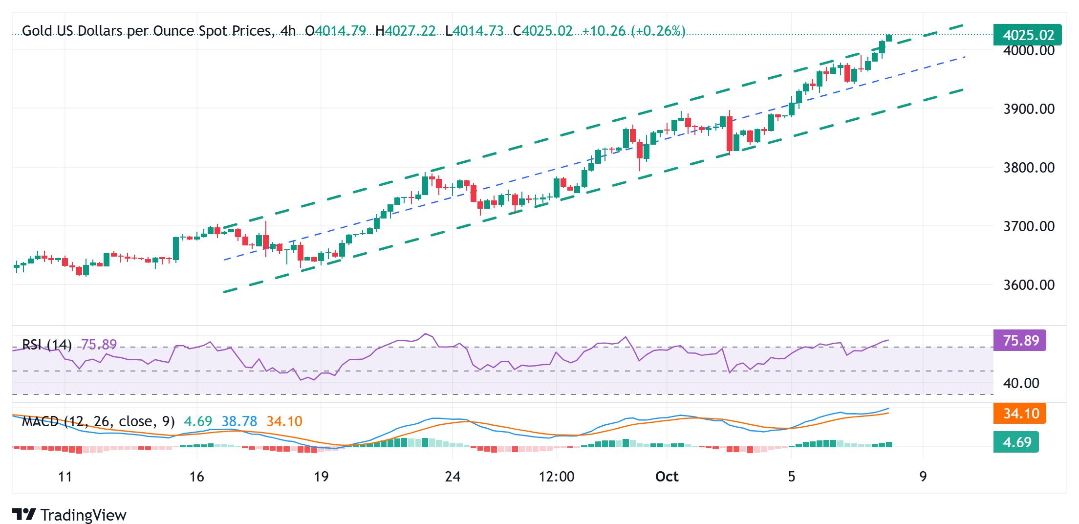Click the Gold US Dollars per Ounce title
Image resolution: width=1079 pixels, height=524 pixels.
click(x=147, y=31)
